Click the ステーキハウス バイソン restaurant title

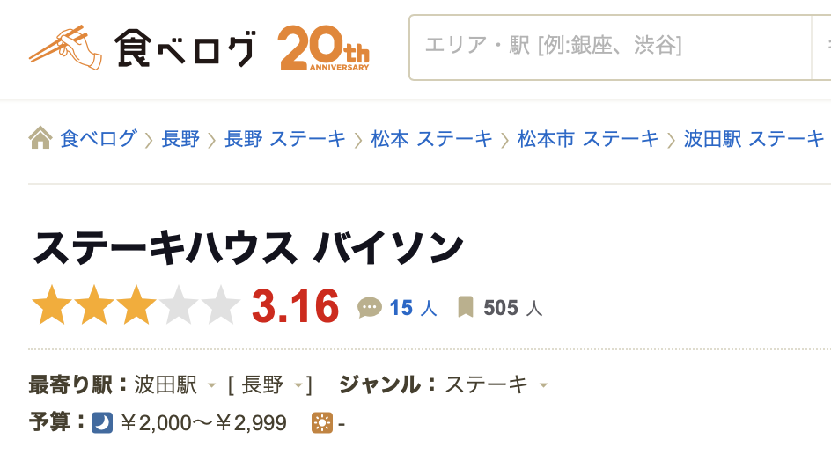(248, 249)
